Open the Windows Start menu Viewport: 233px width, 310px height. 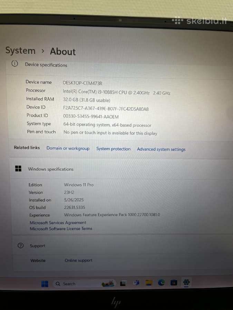click(45, 284)
